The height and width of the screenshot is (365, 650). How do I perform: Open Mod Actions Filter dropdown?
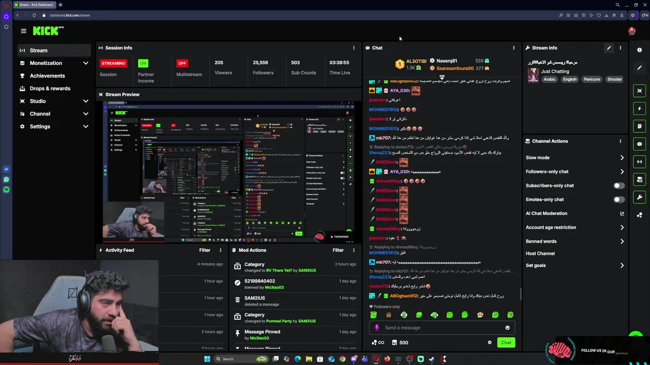click(x=338, y=250)
